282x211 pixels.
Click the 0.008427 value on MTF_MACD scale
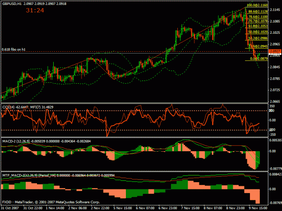pos(275,174)
